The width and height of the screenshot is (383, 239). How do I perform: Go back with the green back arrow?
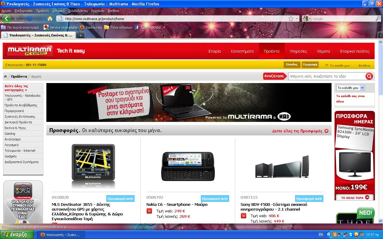click(6, 19)
